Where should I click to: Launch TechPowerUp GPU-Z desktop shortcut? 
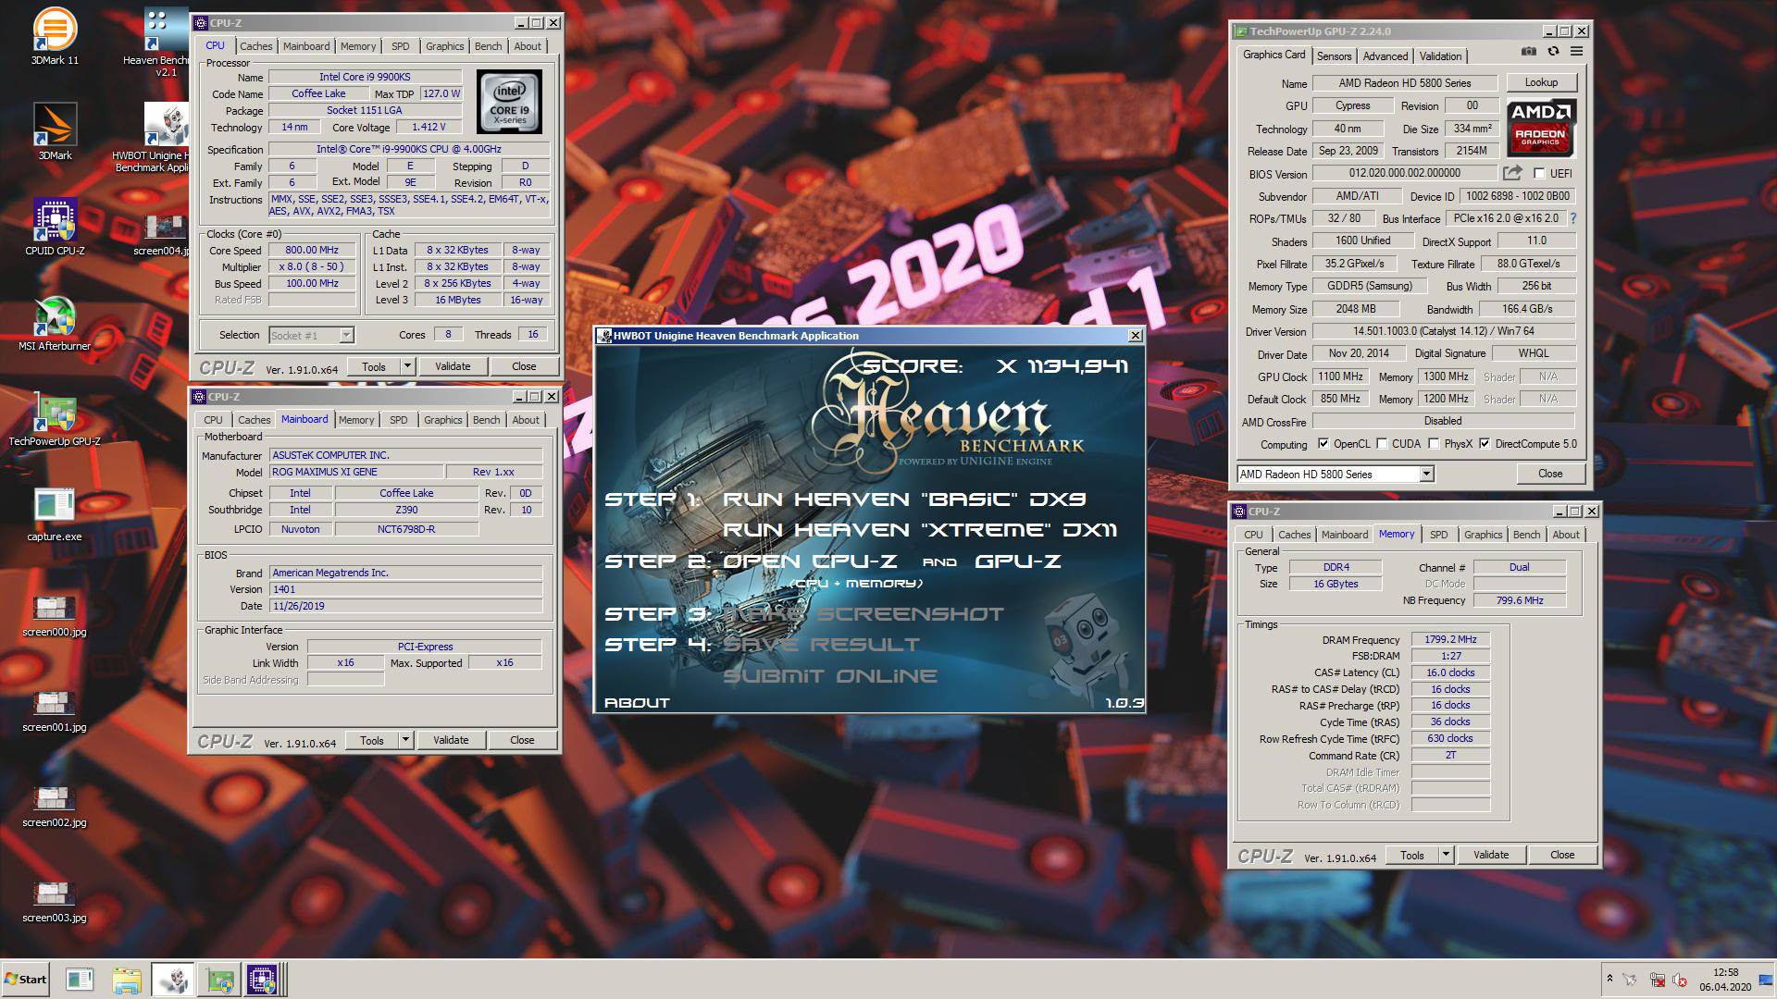[x=55, y=419]
